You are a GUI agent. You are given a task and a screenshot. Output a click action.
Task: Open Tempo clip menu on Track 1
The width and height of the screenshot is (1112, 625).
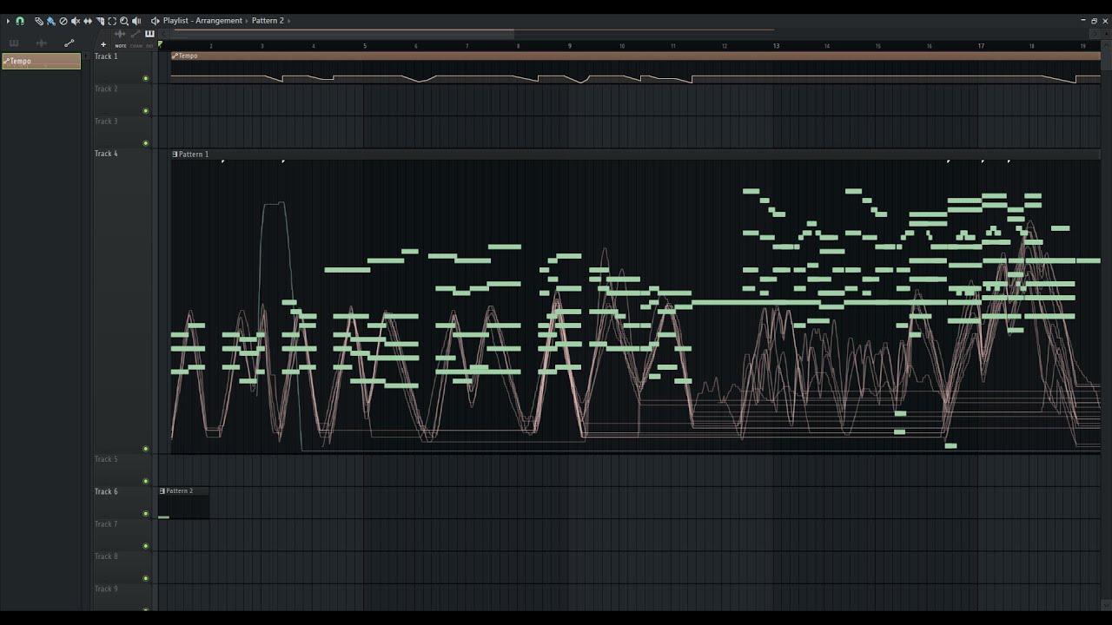coord(175,56)
